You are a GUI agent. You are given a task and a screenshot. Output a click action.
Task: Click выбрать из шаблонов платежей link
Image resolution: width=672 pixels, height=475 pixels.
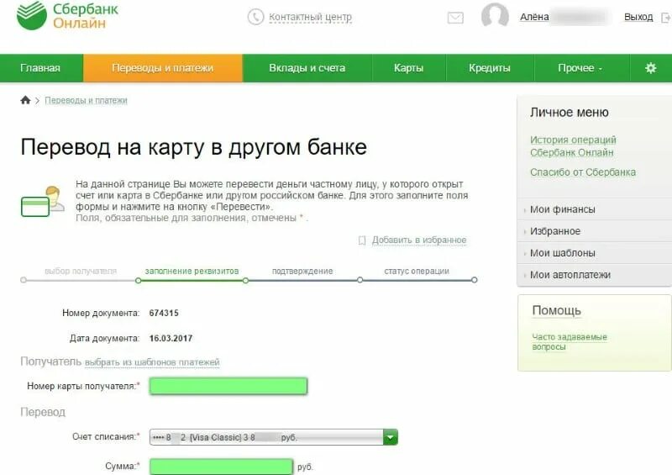[x=152, y=362]
